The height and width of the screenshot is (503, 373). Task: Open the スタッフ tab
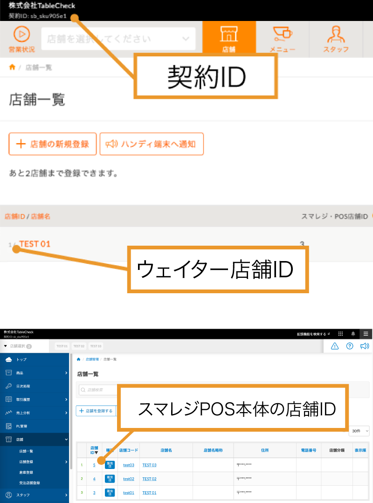coord(336,39)
